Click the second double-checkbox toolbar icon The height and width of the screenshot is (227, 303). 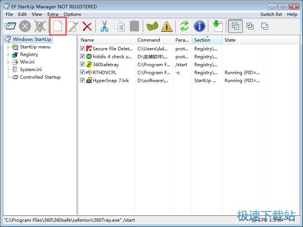(x=250, y=26)
